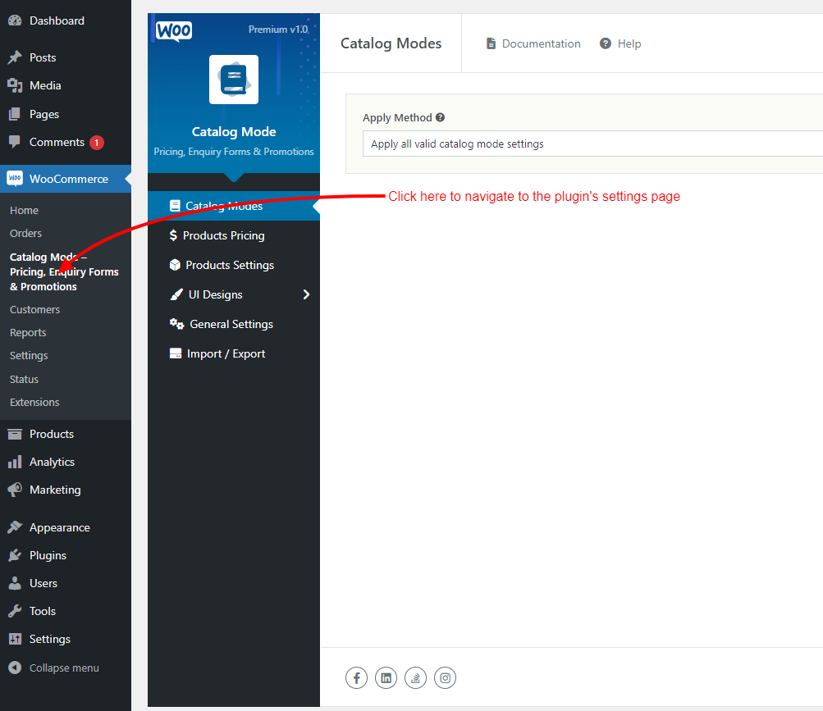
Task: Open WooCommerce Status submenu link
Action: (x=24, y=379)
